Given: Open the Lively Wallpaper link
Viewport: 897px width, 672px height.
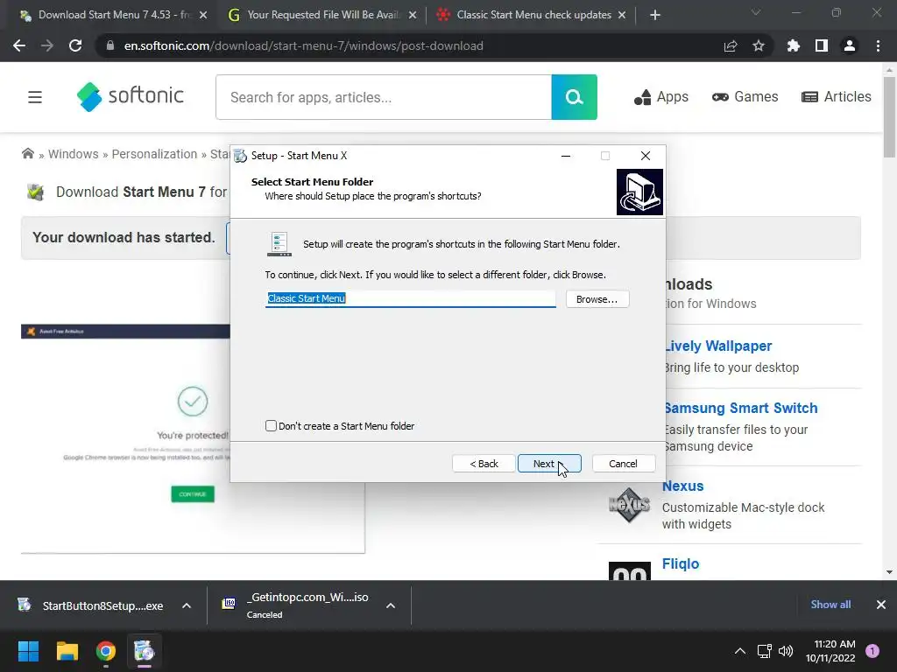Looking at the screenshot, I should tap(718, 346).
